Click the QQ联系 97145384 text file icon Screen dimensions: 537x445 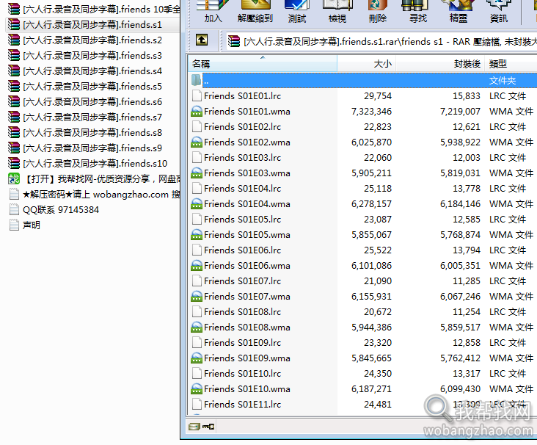pyautogui.click(x=14, y=209)
